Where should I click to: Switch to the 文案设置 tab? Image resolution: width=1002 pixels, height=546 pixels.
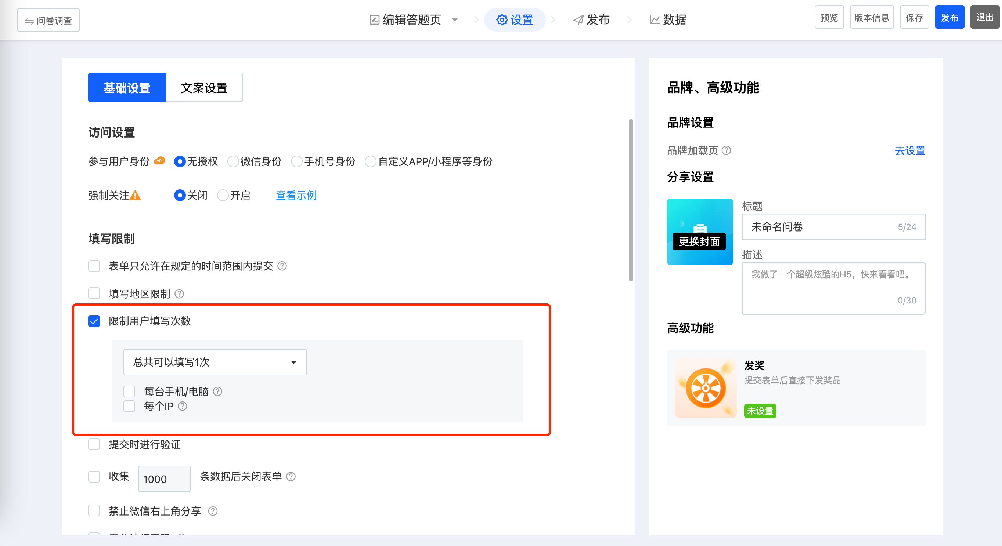(204, 88)
